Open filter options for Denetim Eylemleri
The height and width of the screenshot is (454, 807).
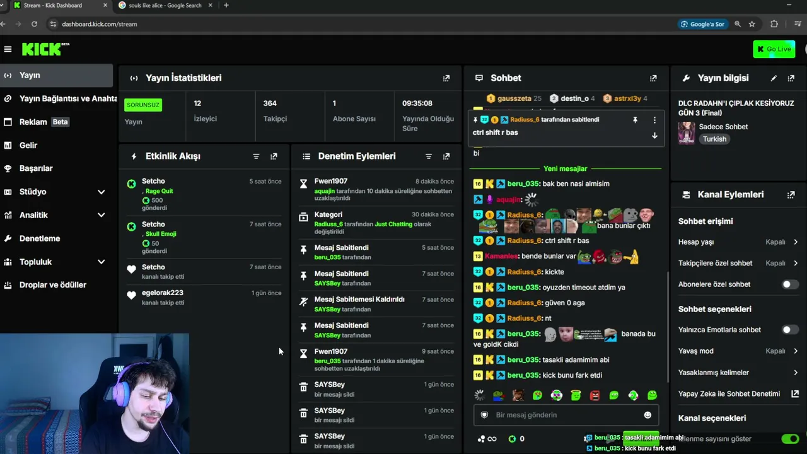coord(429,156)
